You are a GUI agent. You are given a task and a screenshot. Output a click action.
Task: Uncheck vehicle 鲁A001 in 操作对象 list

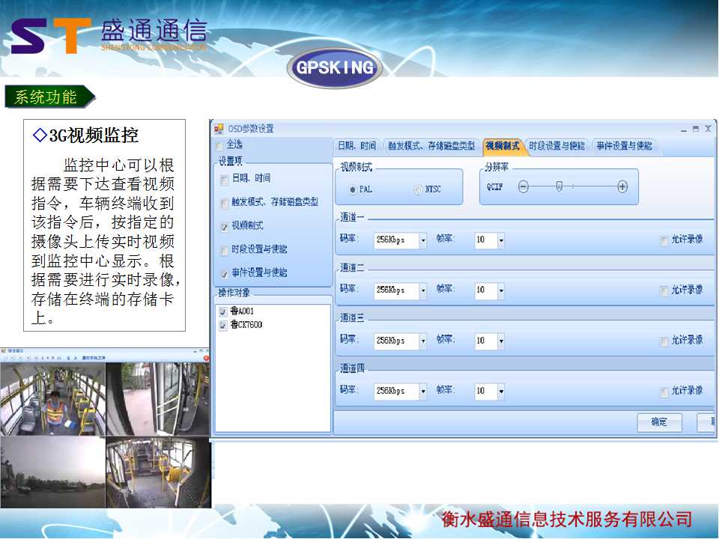coord(222,311)
